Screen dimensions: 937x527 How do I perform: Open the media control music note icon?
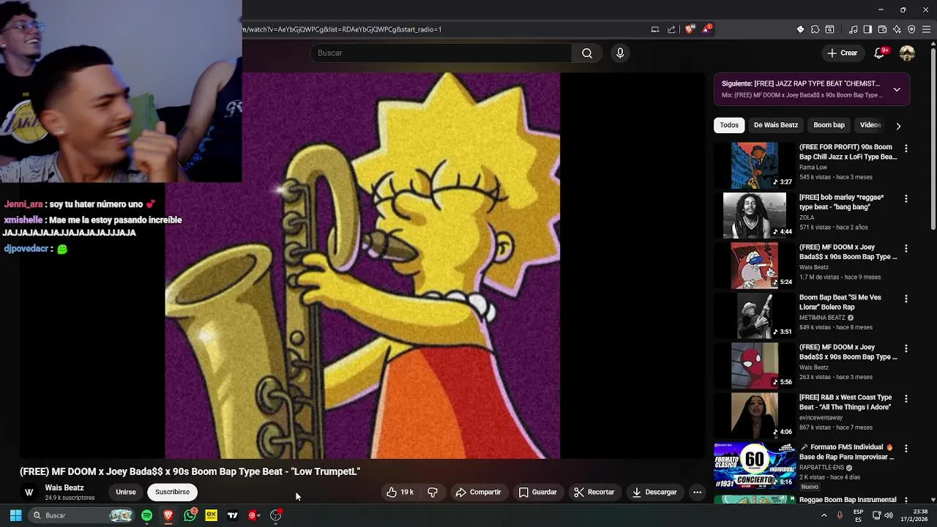853,29
